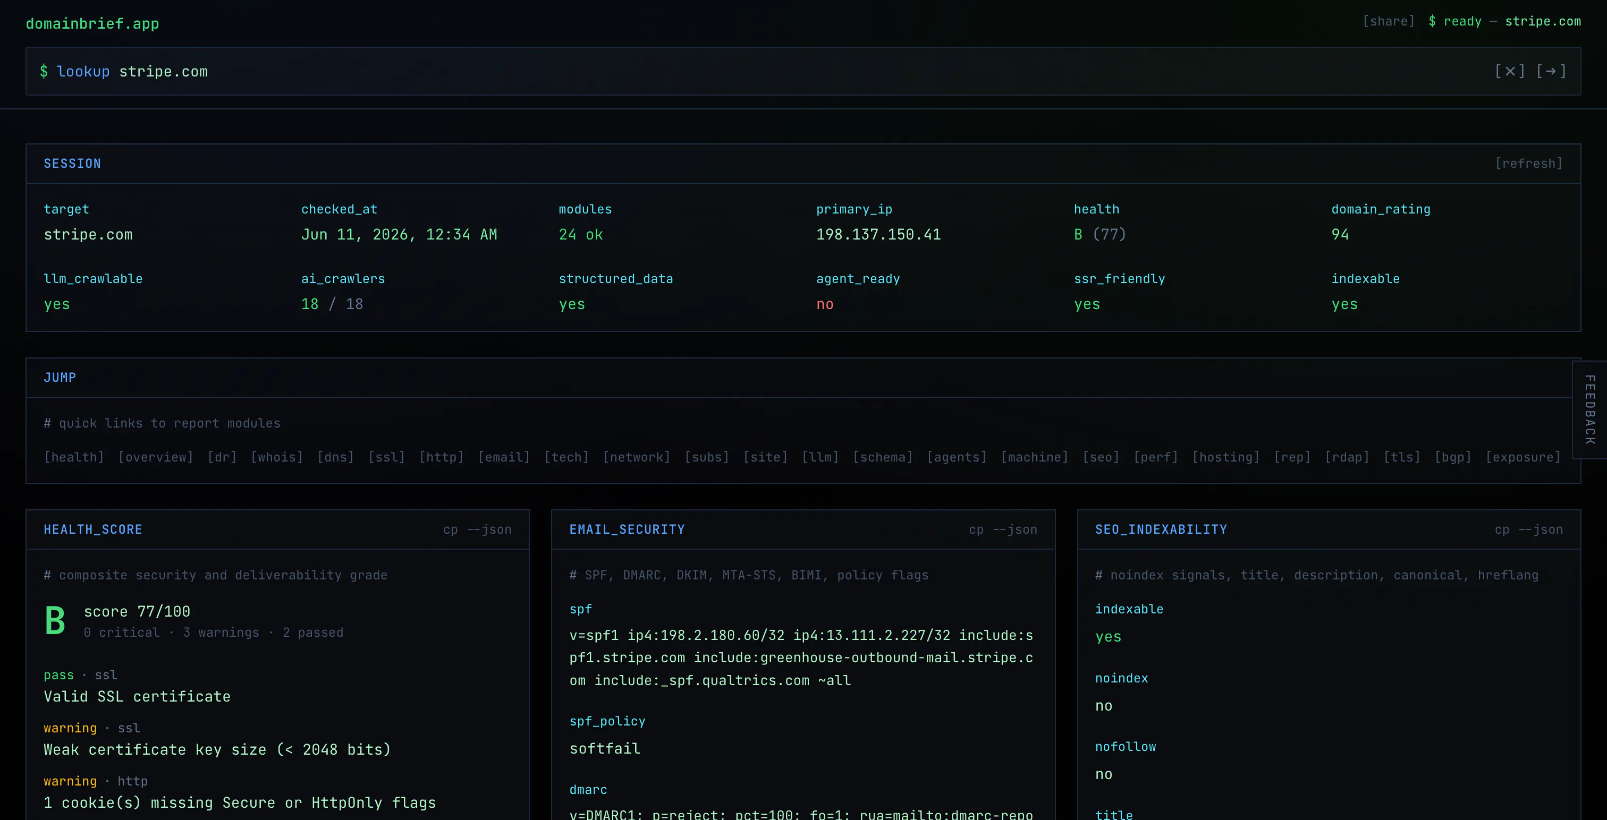The width and height of the screenshot is (1607, 820).
Task: Jump to the [email] module
Action: coord(504,457)
